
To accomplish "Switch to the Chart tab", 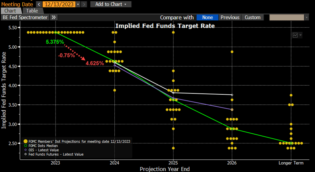I will [x=11, y=11].
